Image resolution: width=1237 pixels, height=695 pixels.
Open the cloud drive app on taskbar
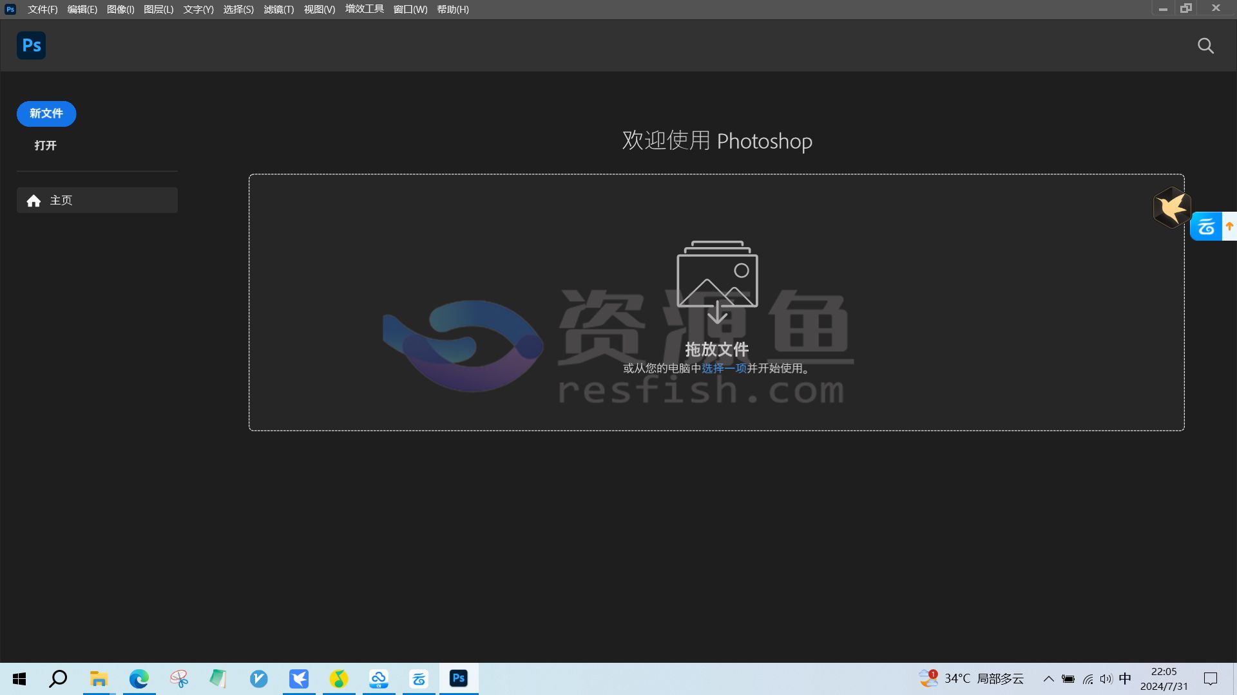379,679
